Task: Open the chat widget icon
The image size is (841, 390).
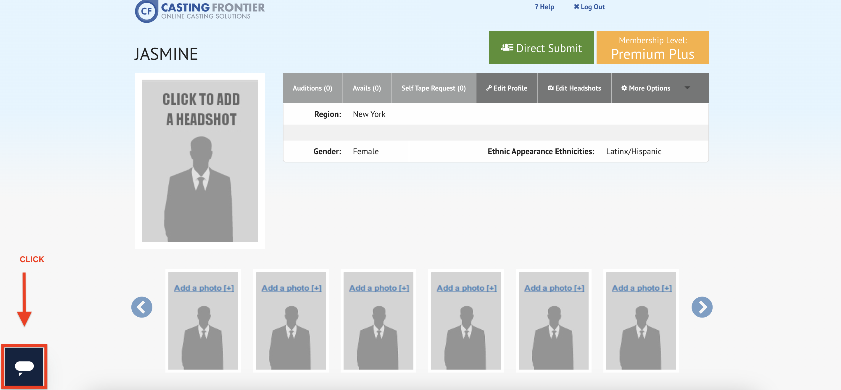Action: (24, 367)
